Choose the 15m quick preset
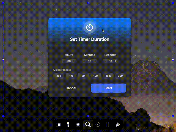 [108, 76]
